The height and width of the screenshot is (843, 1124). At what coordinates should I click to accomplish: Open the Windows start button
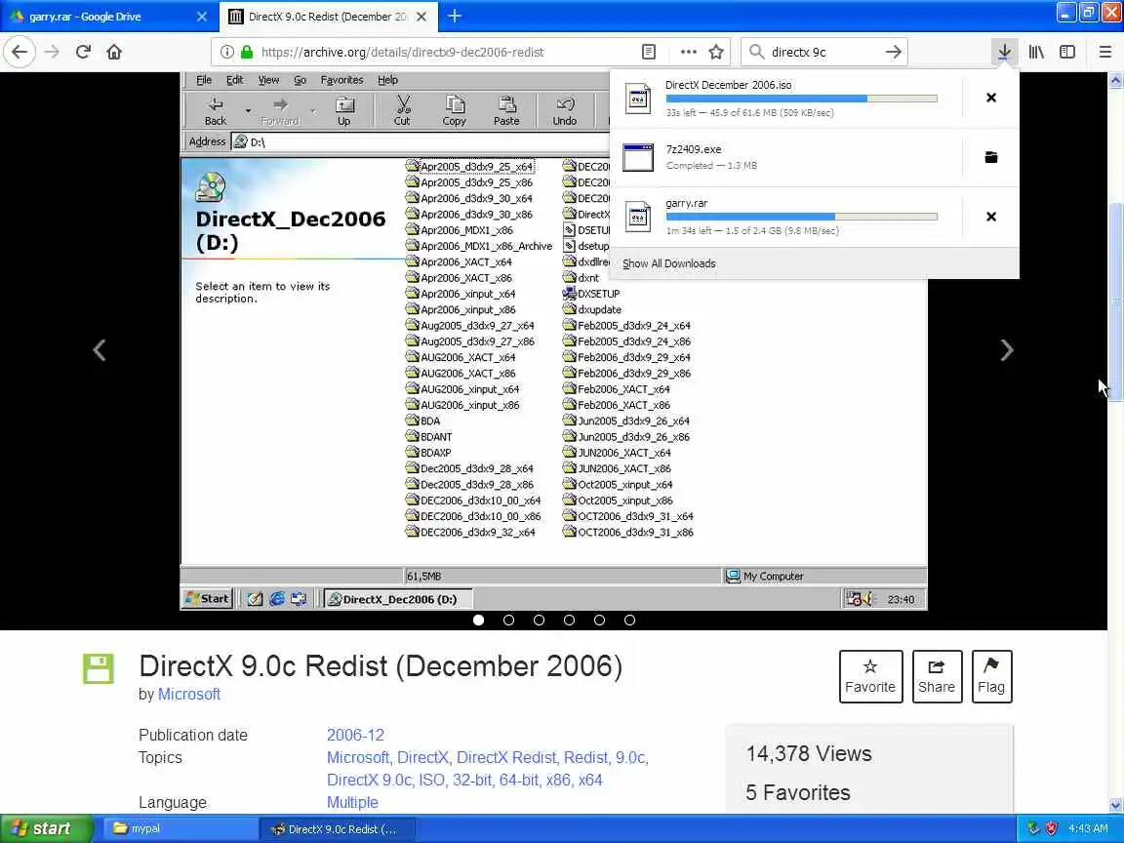coord(47,828)
